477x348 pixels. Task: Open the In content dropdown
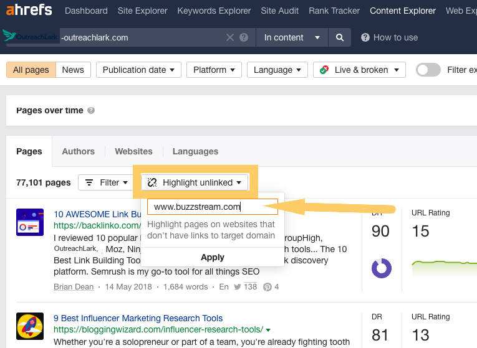point(292,37)
